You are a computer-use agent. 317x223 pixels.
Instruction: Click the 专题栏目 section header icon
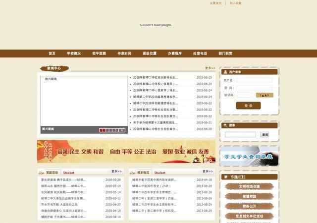[225, 176]
